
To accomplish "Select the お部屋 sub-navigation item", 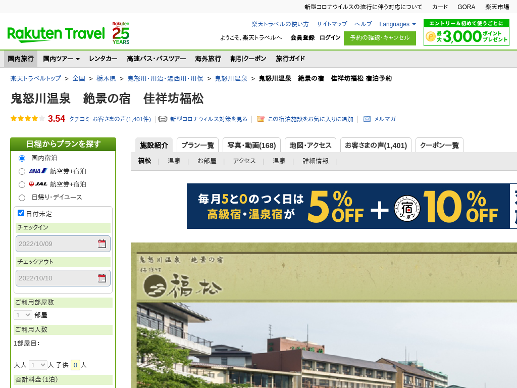I will pos(206,161).
